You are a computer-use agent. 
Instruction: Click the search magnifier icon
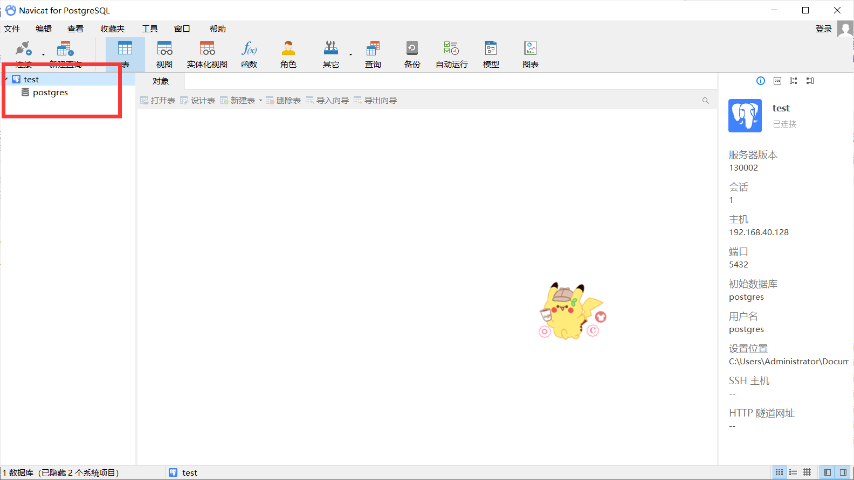click(706, 101)
